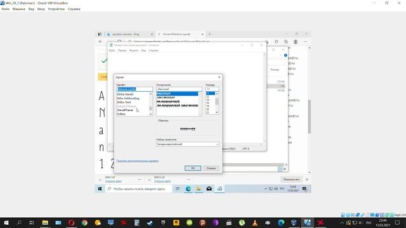Open Mail on guest taskbar
This screenshot has height=228, width=406.
(x=209, y=189)
